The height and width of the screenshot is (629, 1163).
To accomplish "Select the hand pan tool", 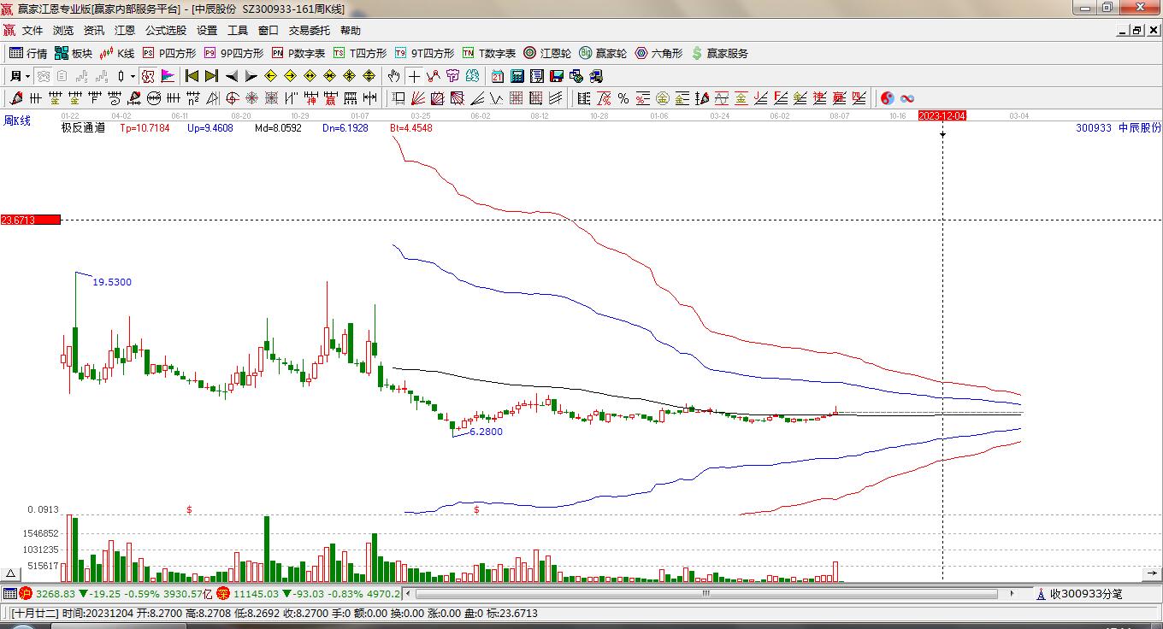I will click(x=394, y=76).
